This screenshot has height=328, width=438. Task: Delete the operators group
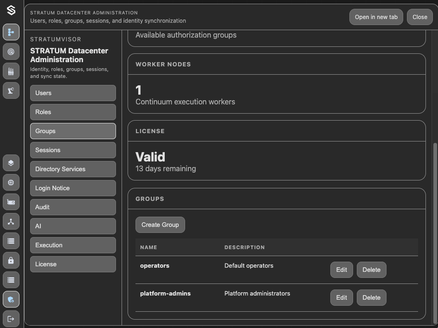pos(371,270)
